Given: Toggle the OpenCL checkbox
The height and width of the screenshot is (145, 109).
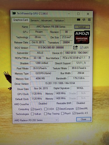Looking at the screenshot, I should tap(32, 109).
